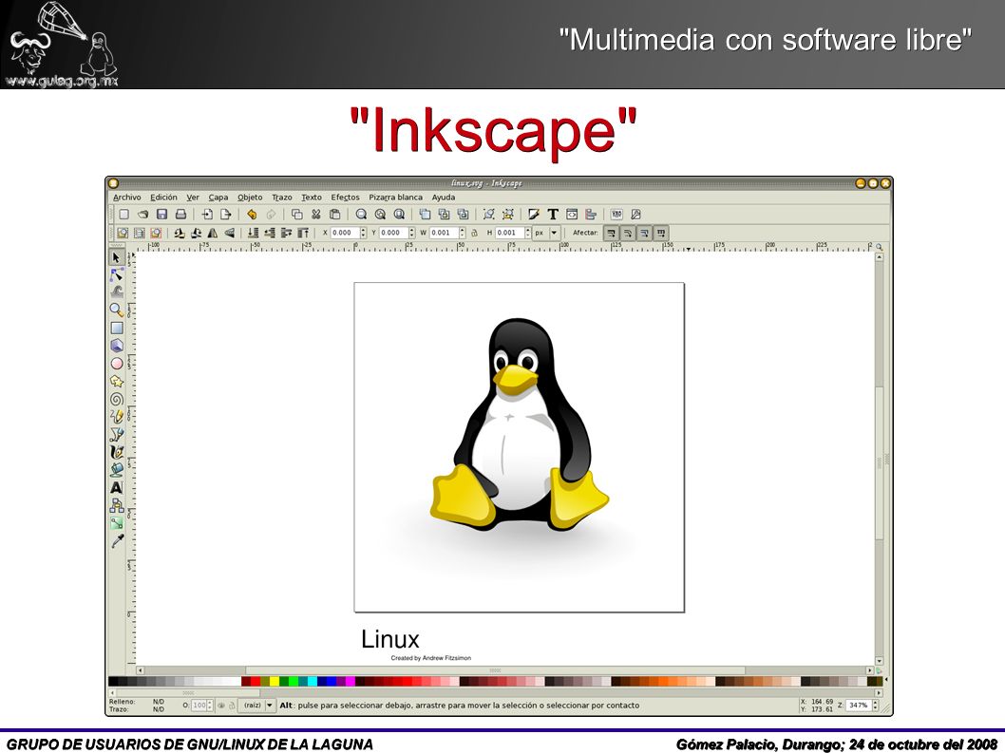Open the px units dropdown
This screenshot has height=753, width=1005.
pos(546,233)
